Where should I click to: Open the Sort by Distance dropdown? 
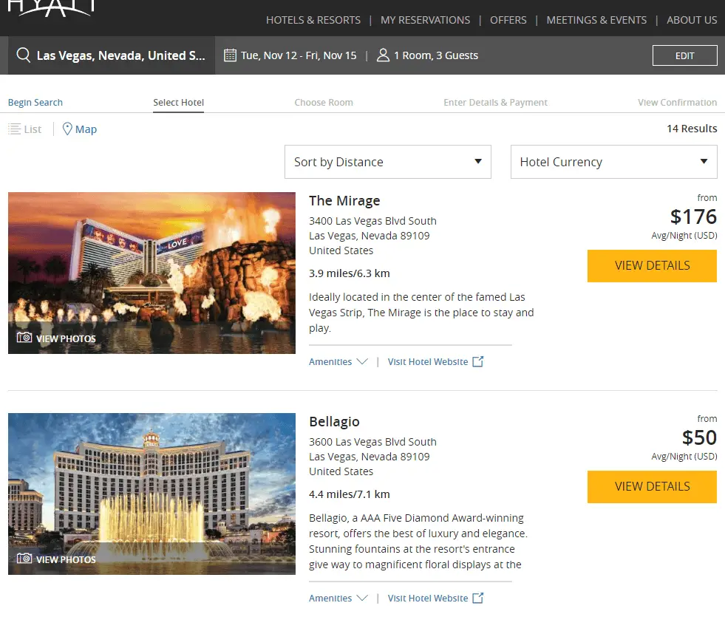tap(387, 162)
